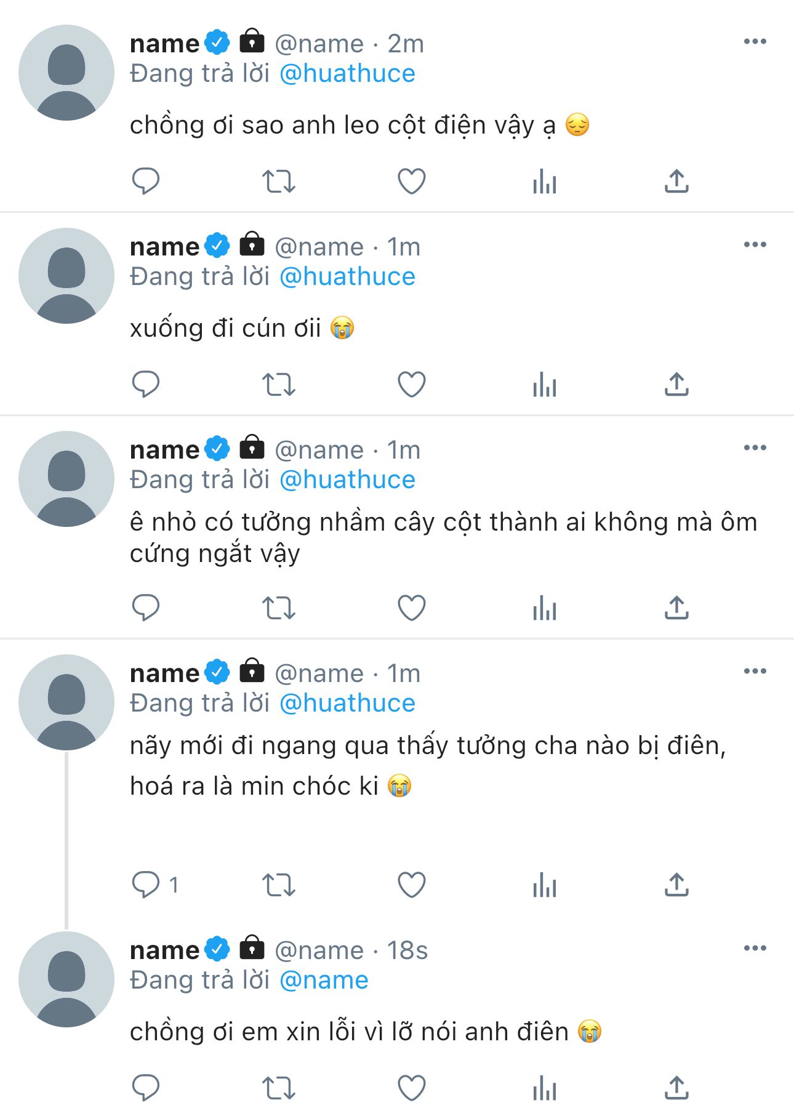Retweet the 'xuống đi cún ơii' tweet

click(x=279, y=385)
